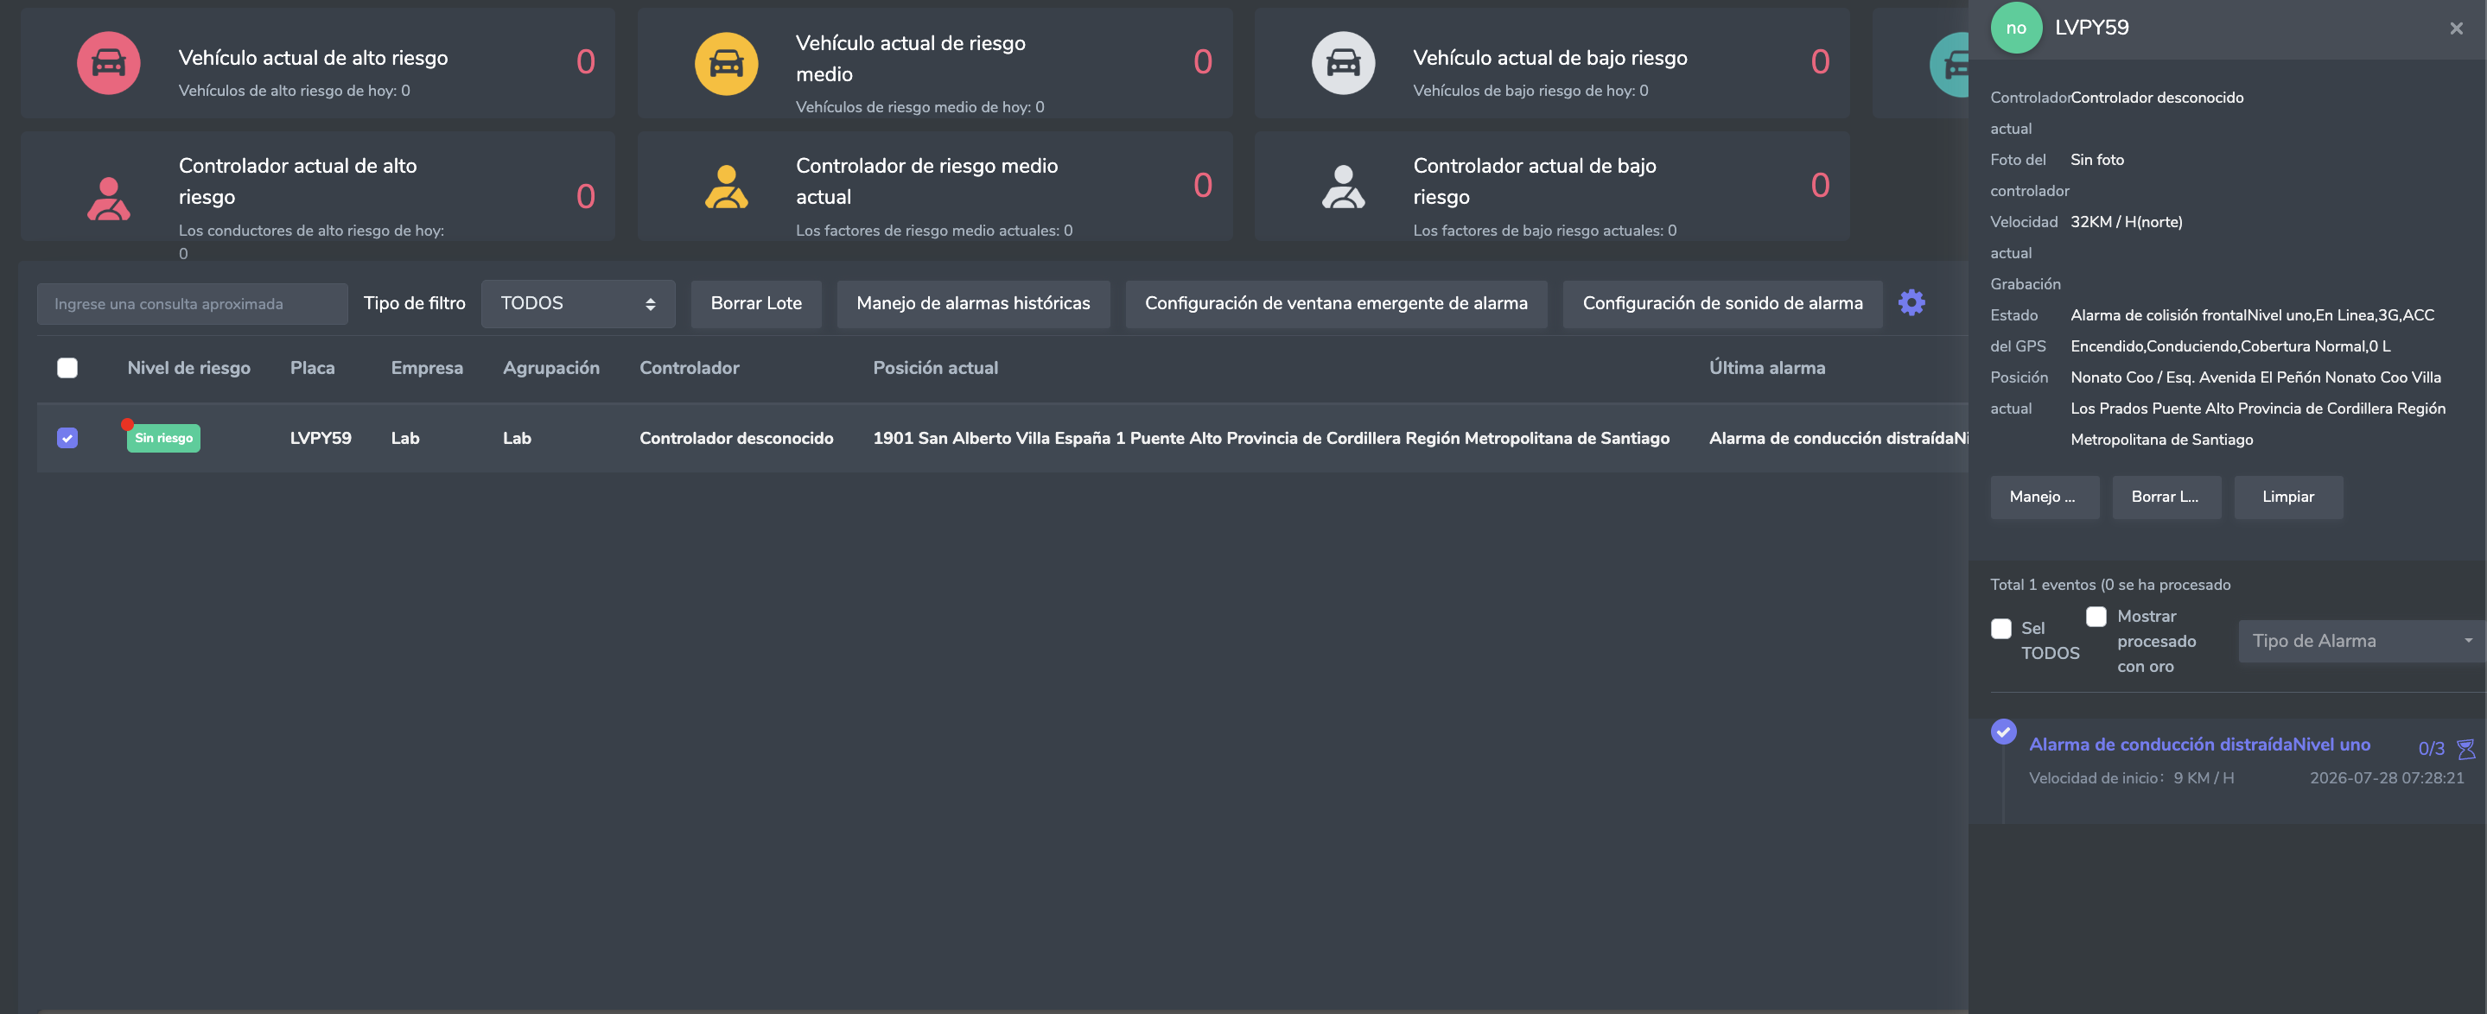Viewport: 2487px width, 1014px height.
Task: Check the Mostrar procesado con oro box
Action: tap(2096, 617)
